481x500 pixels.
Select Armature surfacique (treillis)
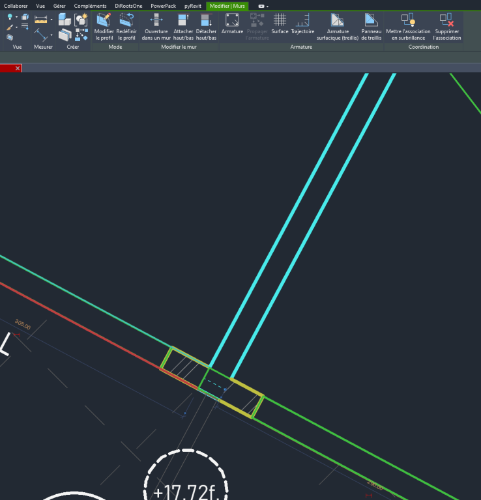(338, 27)
